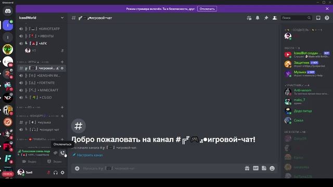Click the search magnifier icon
The width and height of the screenshot is (333, 187).
(x=309, y=18)
